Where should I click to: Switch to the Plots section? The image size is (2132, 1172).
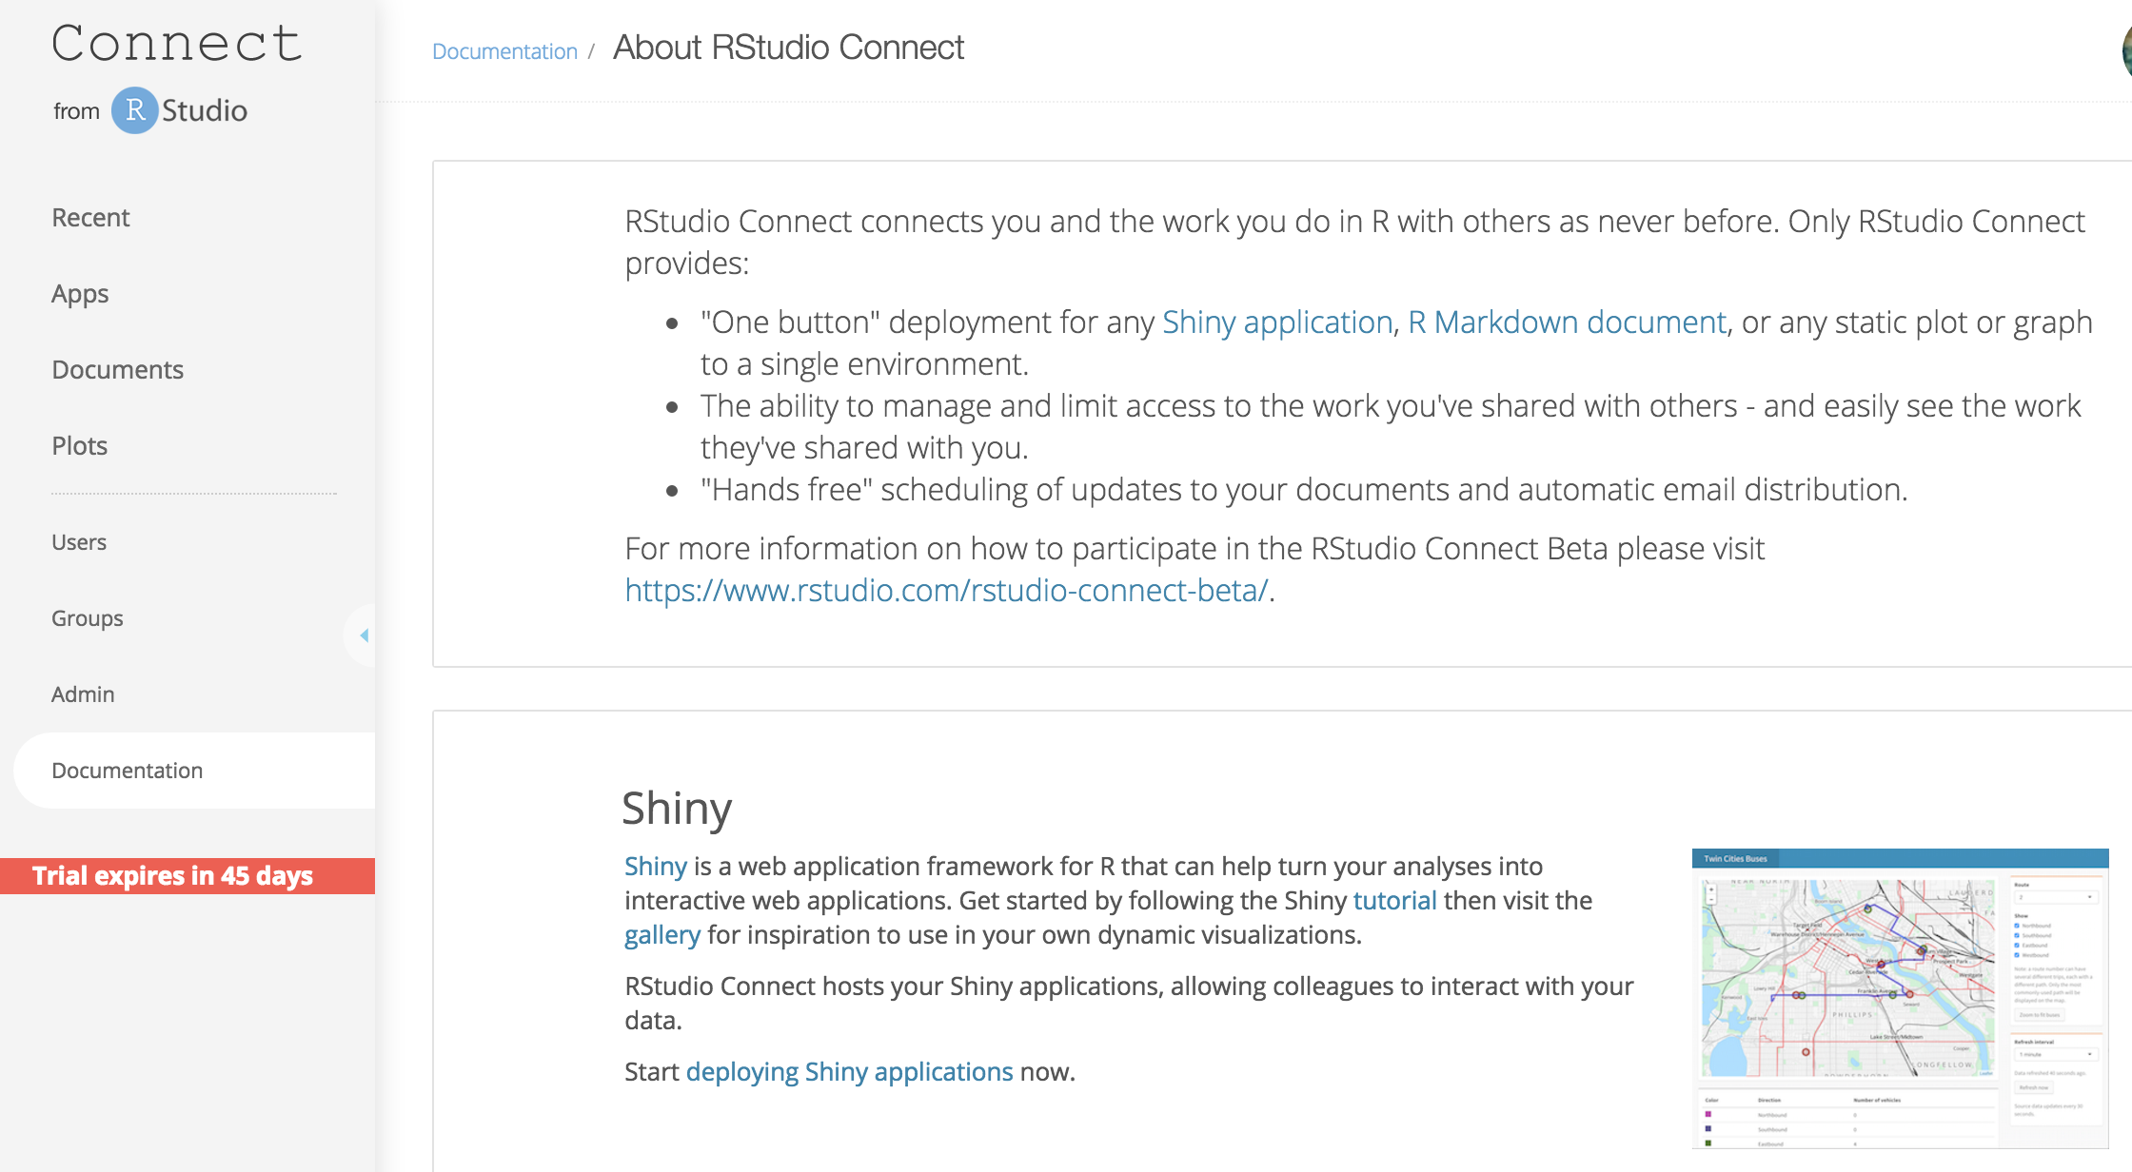tap(79, 445)
